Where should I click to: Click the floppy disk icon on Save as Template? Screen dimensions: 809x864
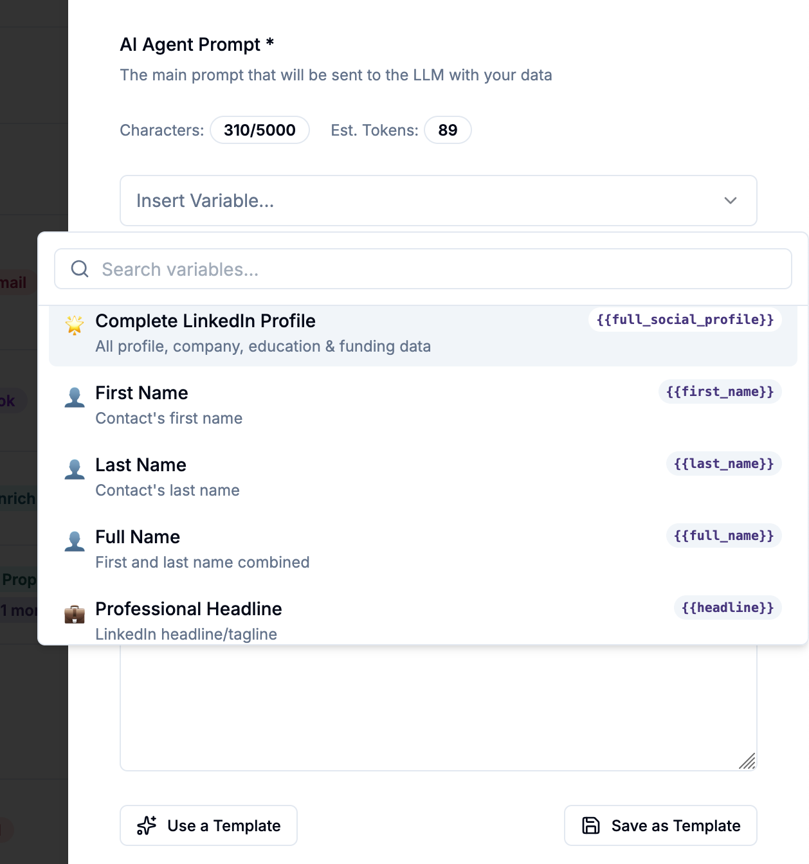coord(591,825)
